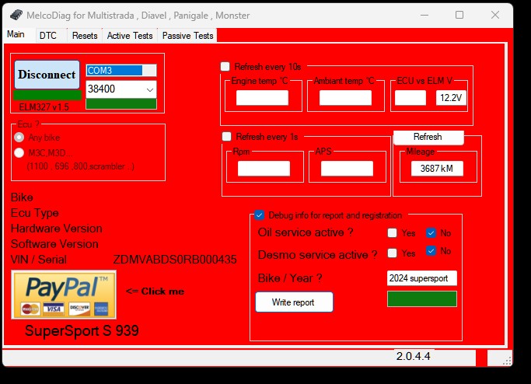Click the Engine temp value field
531x384 pixels.
click(262, 98)
